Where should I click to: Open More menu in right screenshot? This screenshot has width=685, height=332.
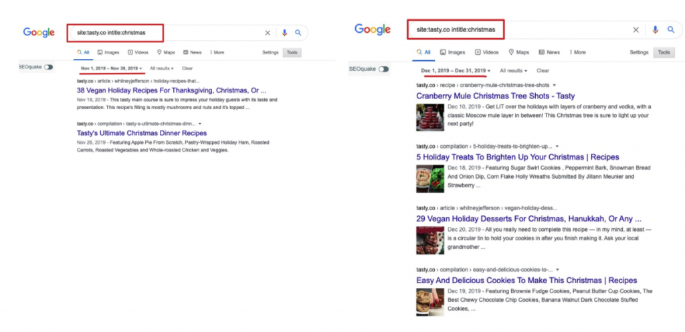click(577, 52)
